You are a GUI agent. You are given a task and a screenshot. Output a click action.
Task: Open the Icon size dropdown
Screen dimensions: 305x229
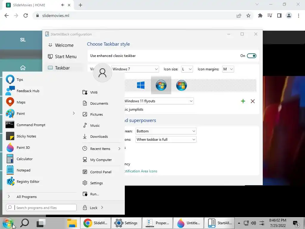[x=187, y=69]
